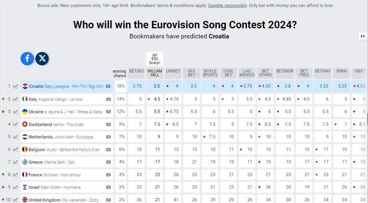Viewport: 368px width, 203px height.
Task: Open the Gamble responsibly link
Action: [x=227, y=5]
